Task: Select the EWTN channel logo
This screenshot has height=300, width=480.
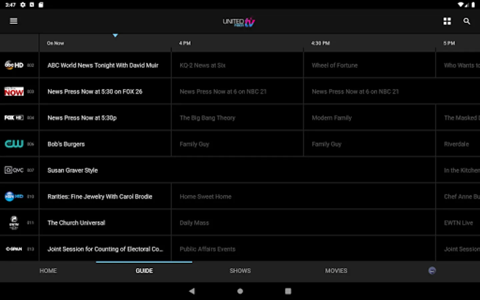Action: 14,223
